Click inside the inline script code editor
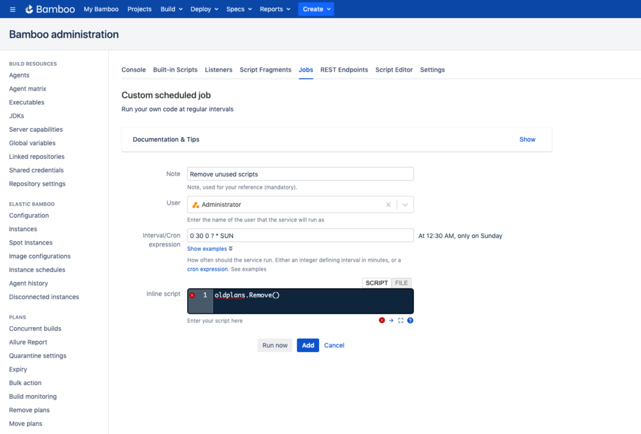The width and height of the screenshot is (641, 434). (x=313, y=301)
